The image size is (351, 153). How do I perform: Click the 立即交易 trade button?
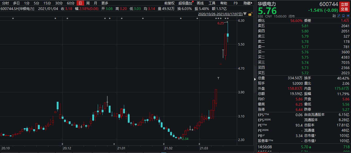[x=344, y=7]
